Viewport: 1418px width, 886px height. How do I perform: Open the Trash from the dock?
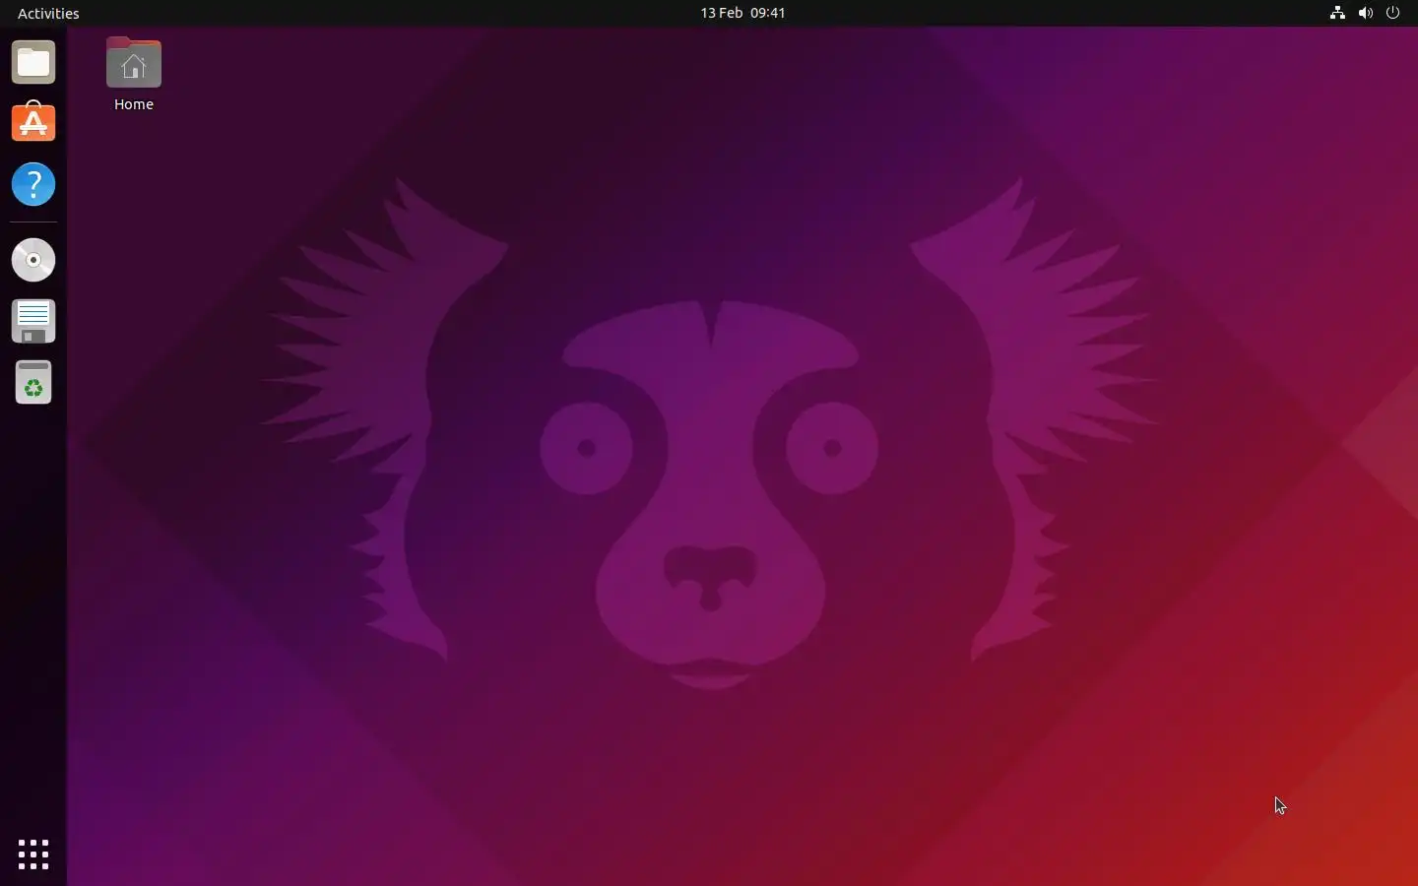point(33,383)
